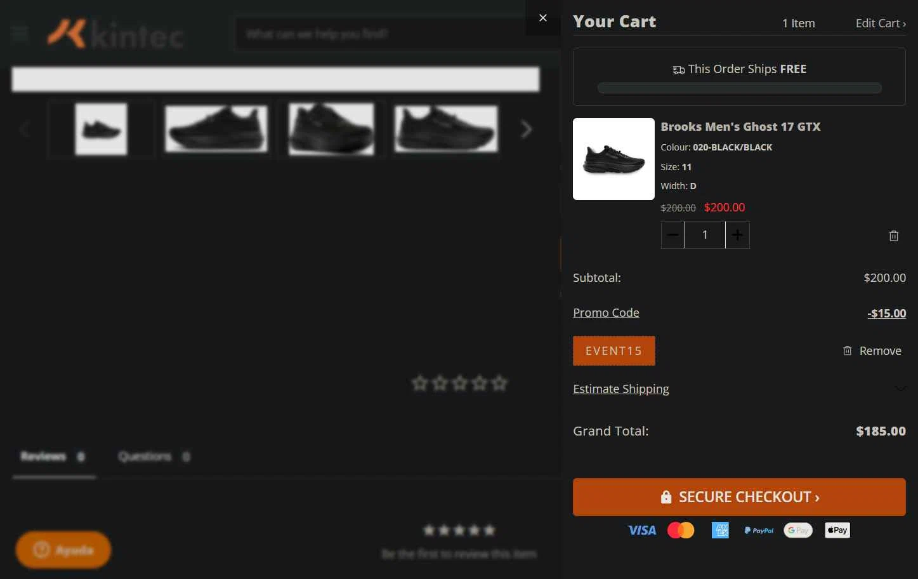
Task: Delete cart item with trash icon
Action: coord(894,236)
